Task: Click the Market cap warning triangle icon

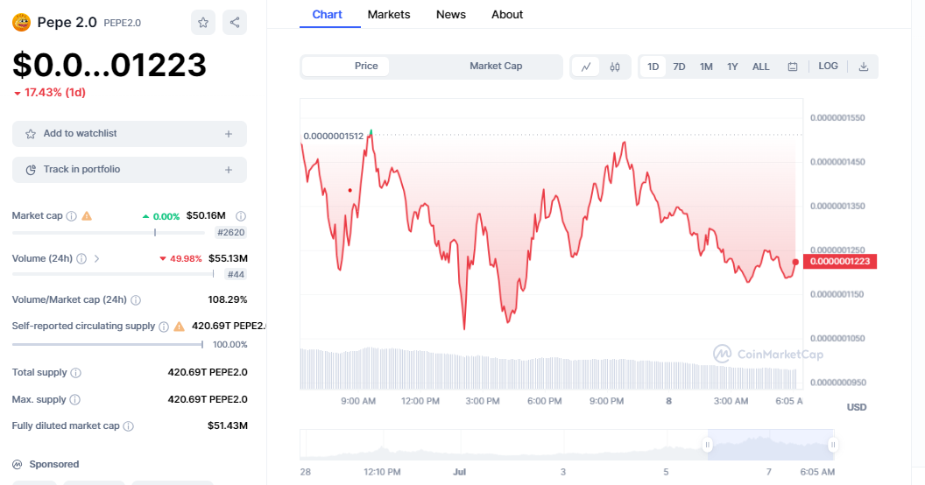Action: (87, 215)
